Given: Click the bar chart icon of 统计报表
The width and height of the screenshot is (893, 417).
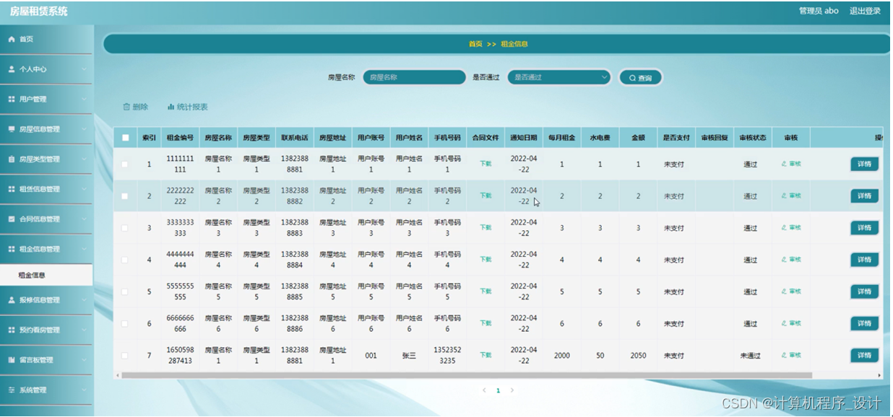Looking at the screenshot, I should point(171,107).
